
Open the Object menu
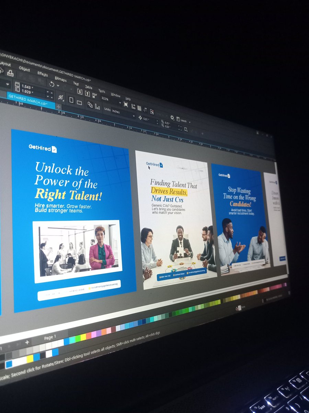click(x=24, y=69)
